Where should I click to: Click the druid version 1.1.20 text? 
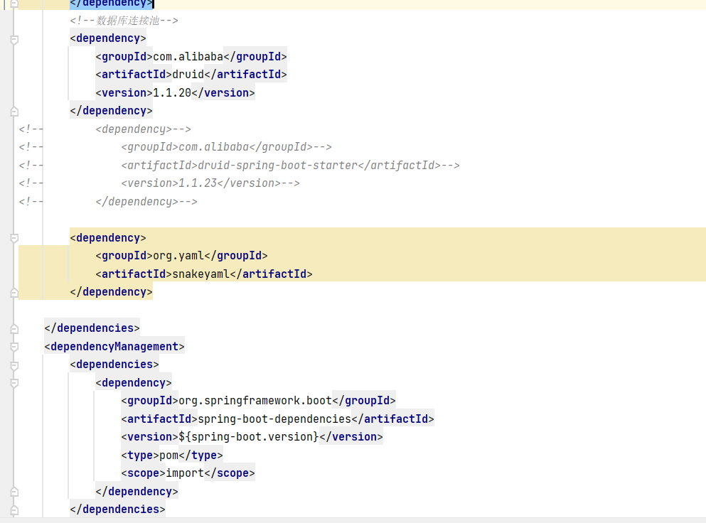pos(172,92)
